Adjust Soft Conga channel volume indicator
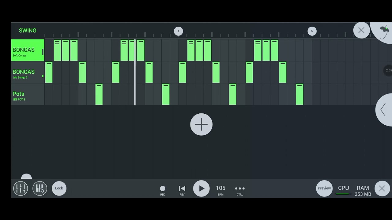Viewport: 392px width, 220px height. 43,52
